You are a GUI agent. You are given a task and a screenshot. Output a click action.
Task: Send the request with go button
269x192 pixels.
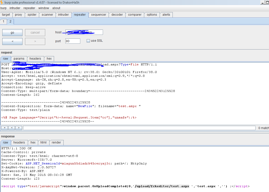(12, 33)
